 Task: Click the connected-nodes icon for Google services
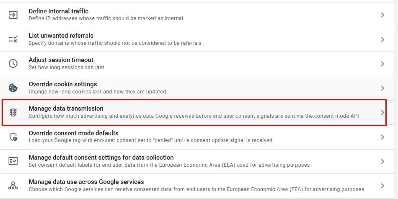pos(13,186)
